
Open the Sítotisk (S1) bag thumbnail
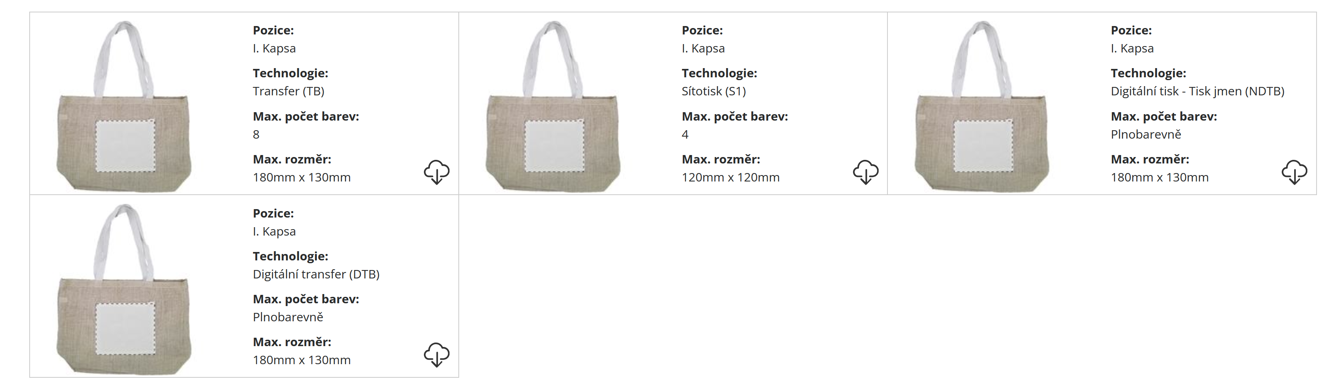[x=553, y=106]
